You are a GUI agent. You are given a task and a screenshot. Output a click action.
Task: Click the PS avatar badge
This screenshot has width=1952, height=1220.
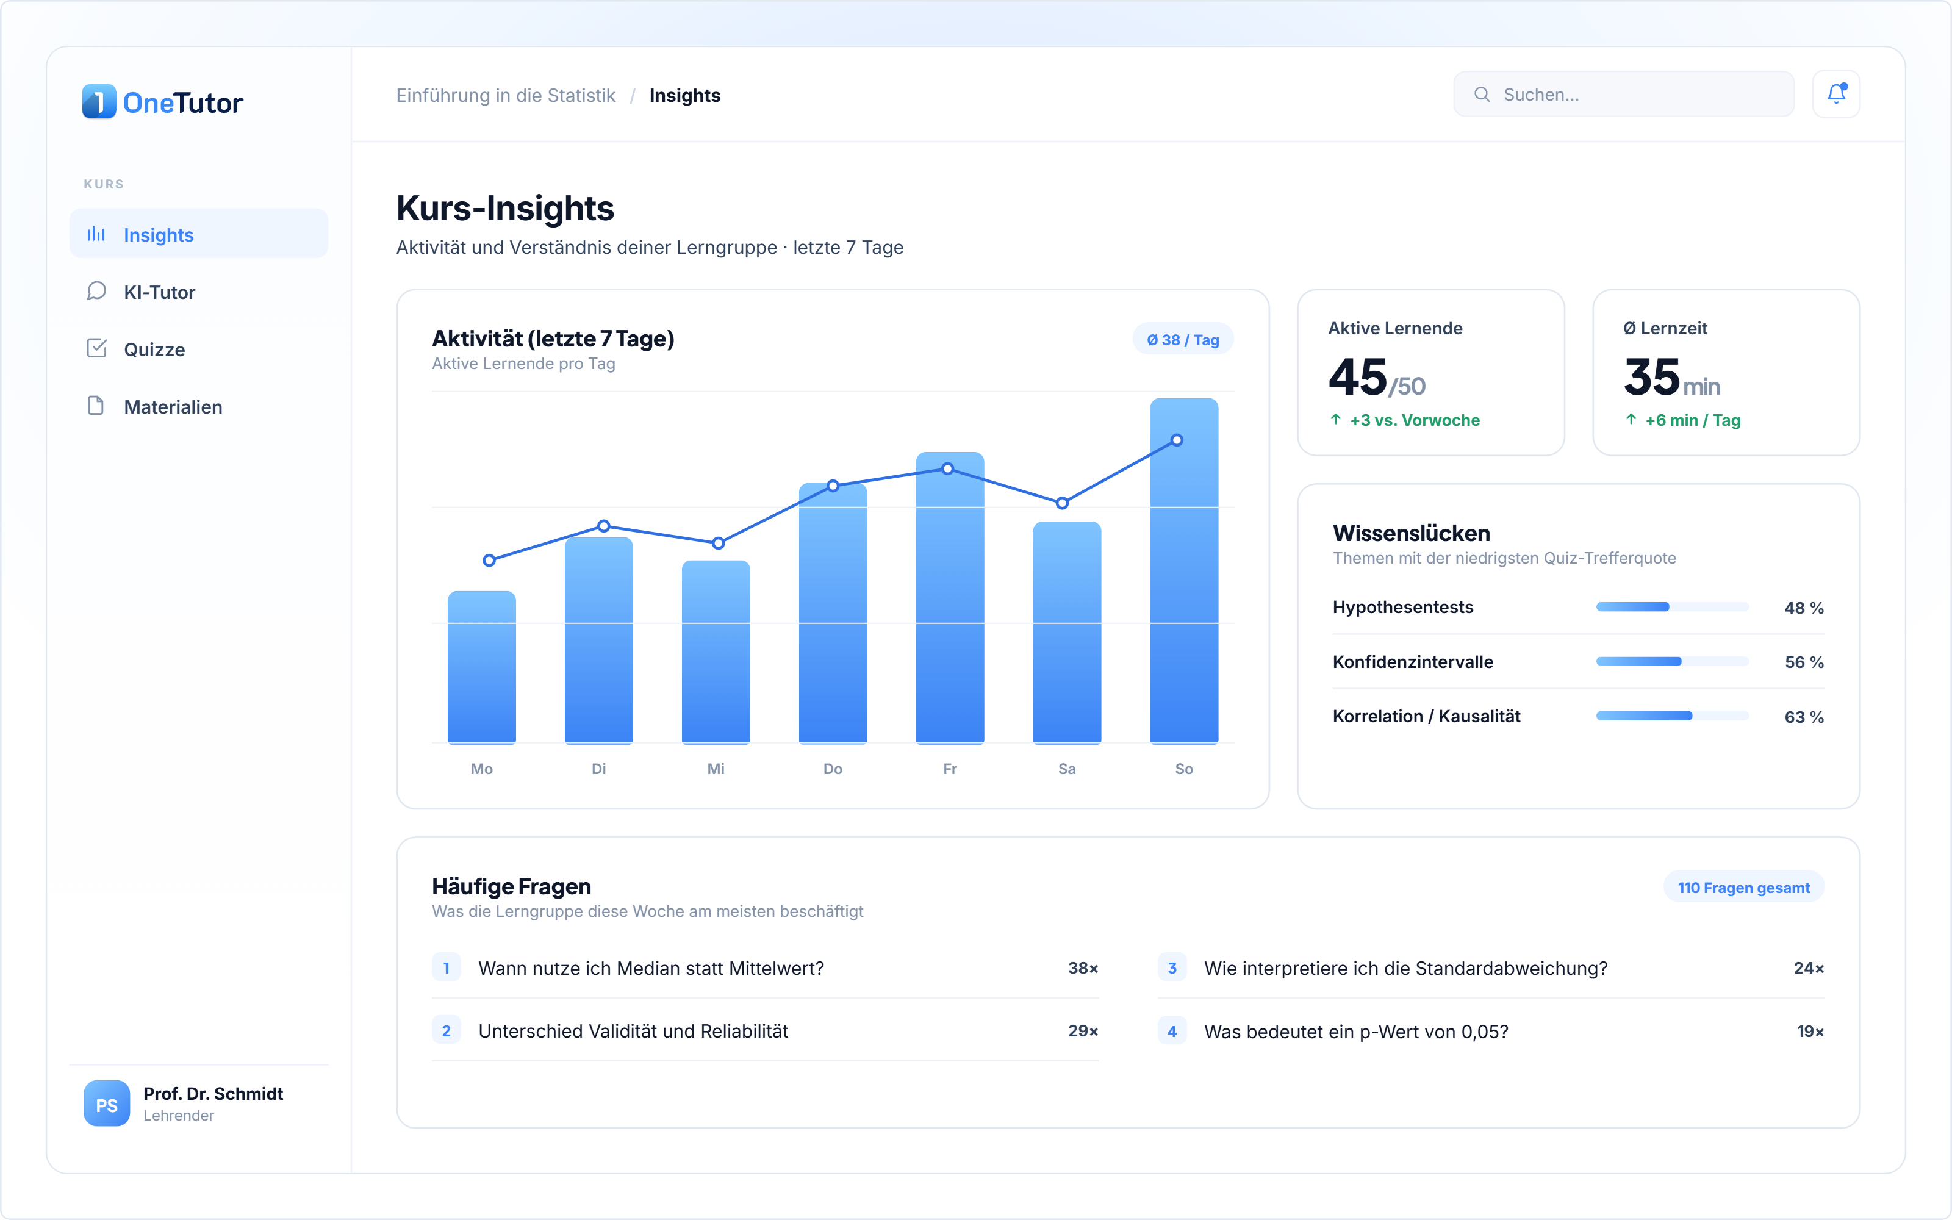tap(107, 1104)
